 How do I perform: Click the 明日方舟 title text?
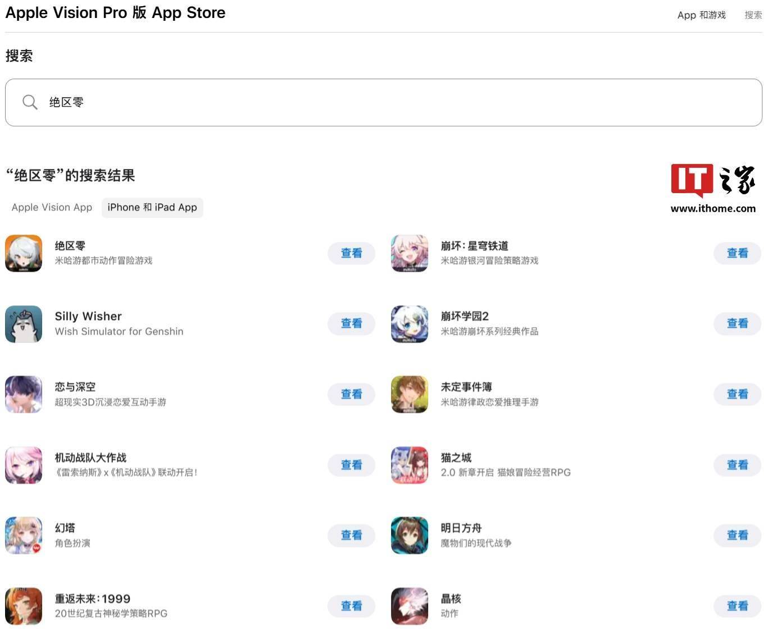coord(461,528)
